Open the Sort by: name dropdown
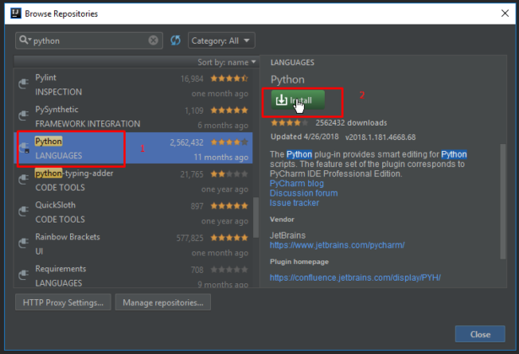This screenshot has width=519, height=354. coord(227,62)
